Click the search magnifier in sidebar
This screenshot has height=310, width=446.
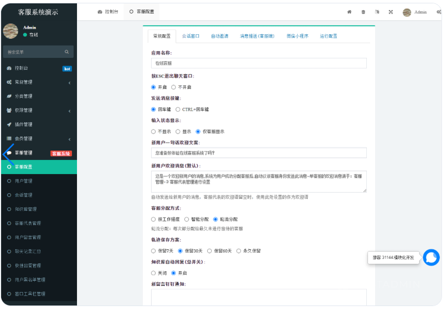(67, 52)
